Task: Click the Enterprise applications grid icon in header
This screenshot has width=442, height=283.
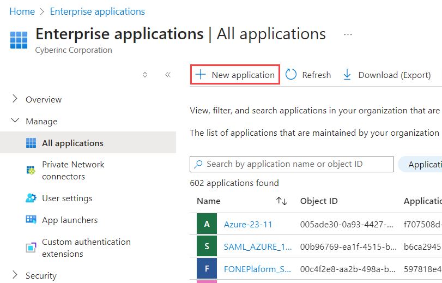Action: pyautogui.click(x=19, y=40)
